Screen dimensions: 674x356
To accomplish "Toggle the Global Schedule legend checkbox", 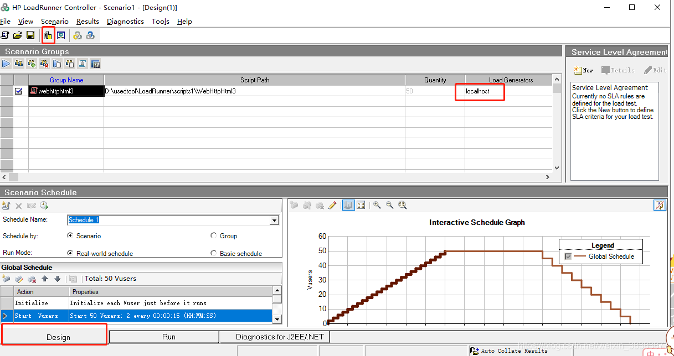I will [x=568, y=256].
